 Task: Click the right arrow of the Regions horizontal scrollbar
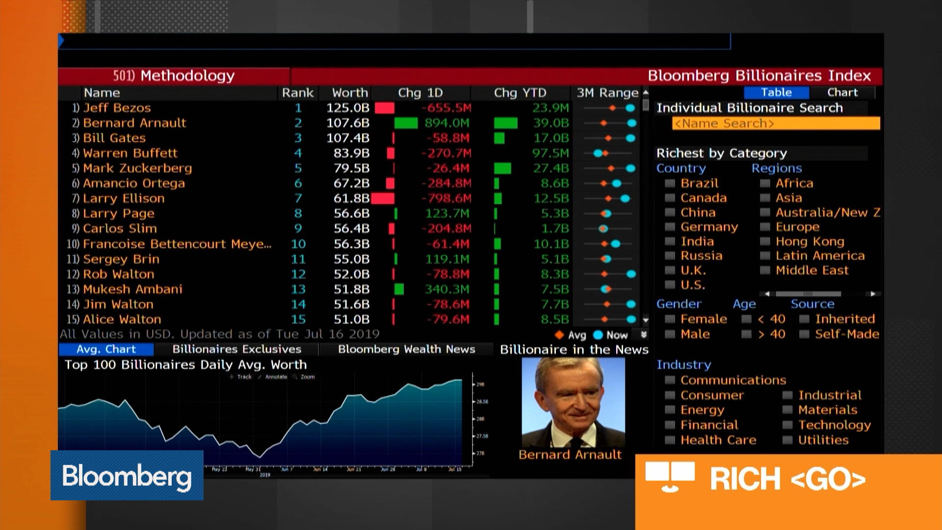click(873, 294)
